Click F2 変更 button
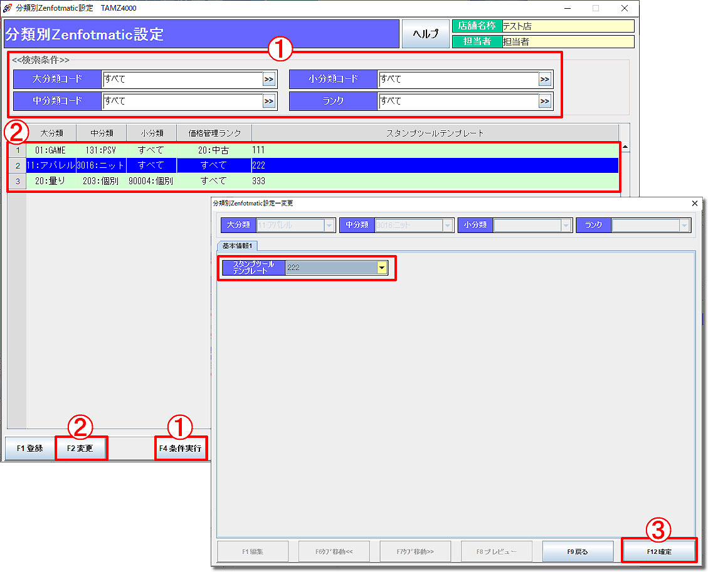Screen dimensions: 708x572 click(x=80, y=449)
